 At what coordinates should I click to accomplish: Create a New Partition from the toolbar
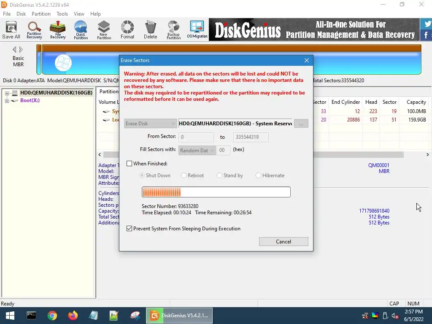[104, 30]
